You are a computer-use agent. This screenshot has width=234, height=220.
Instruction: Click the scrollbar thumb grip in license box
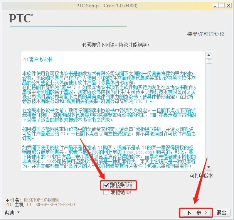tap(209, 61)
